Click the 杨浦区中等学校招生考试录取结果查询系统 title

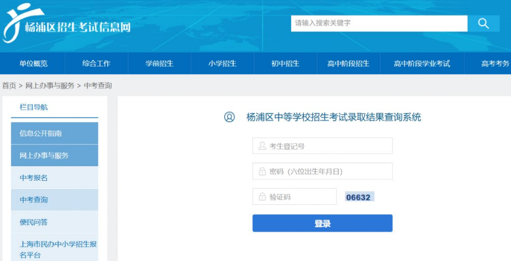(334, 117)
